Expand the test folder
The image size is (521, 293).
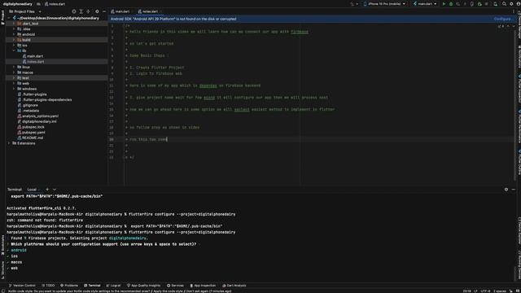tap(14, 78)
